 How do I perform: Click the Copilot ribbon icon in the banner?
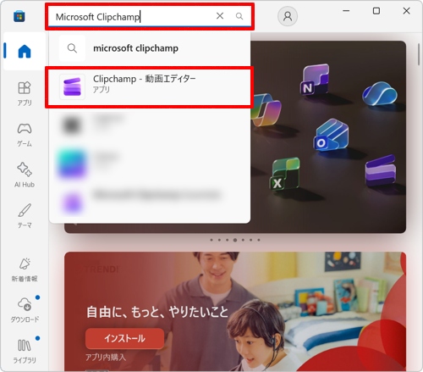click(x=266, y=110)
